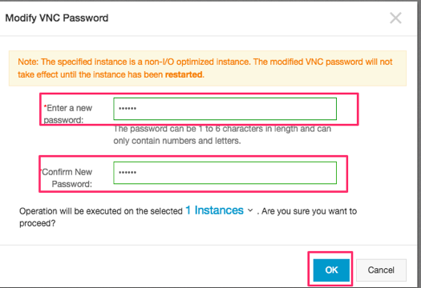Select the masked dots in confirm password field
Viewport: 421px width, 288px height.
click(128, 172)
